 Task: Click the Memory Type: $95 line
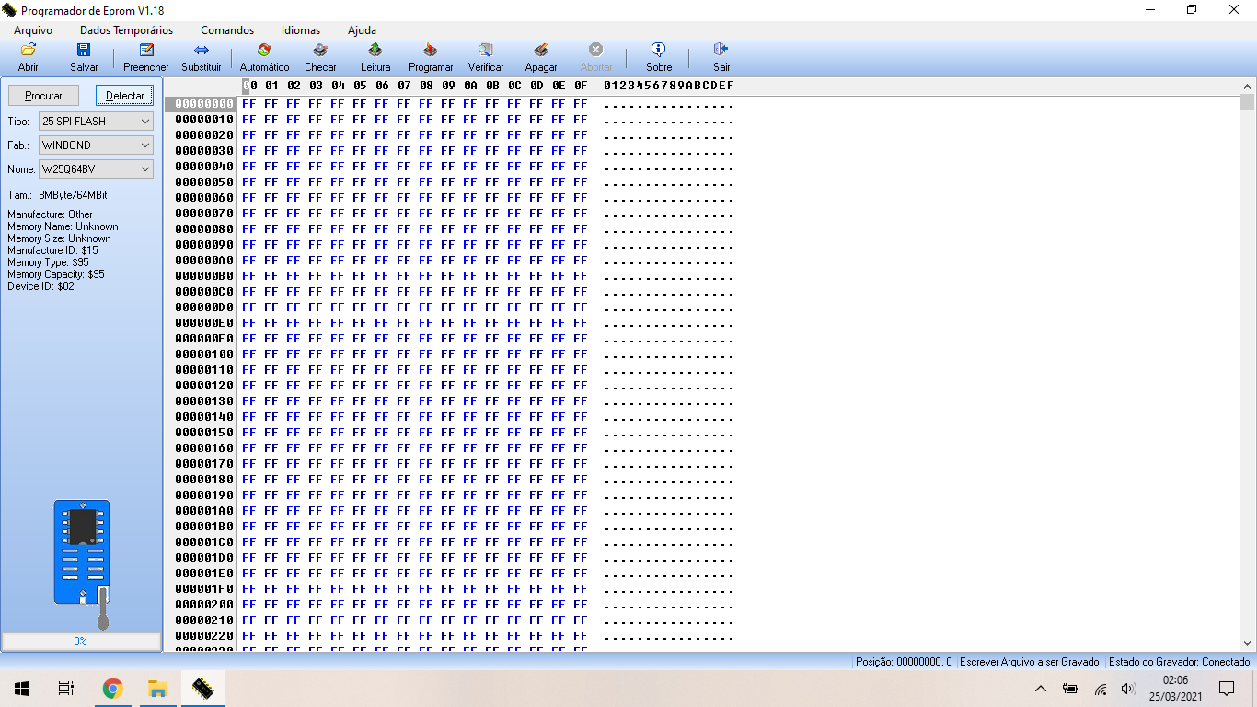pyautogui.click(x=48, y=262)
